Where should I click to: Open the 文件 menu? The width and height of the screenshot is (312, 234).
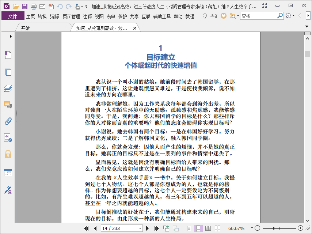(x=13, y=16)
